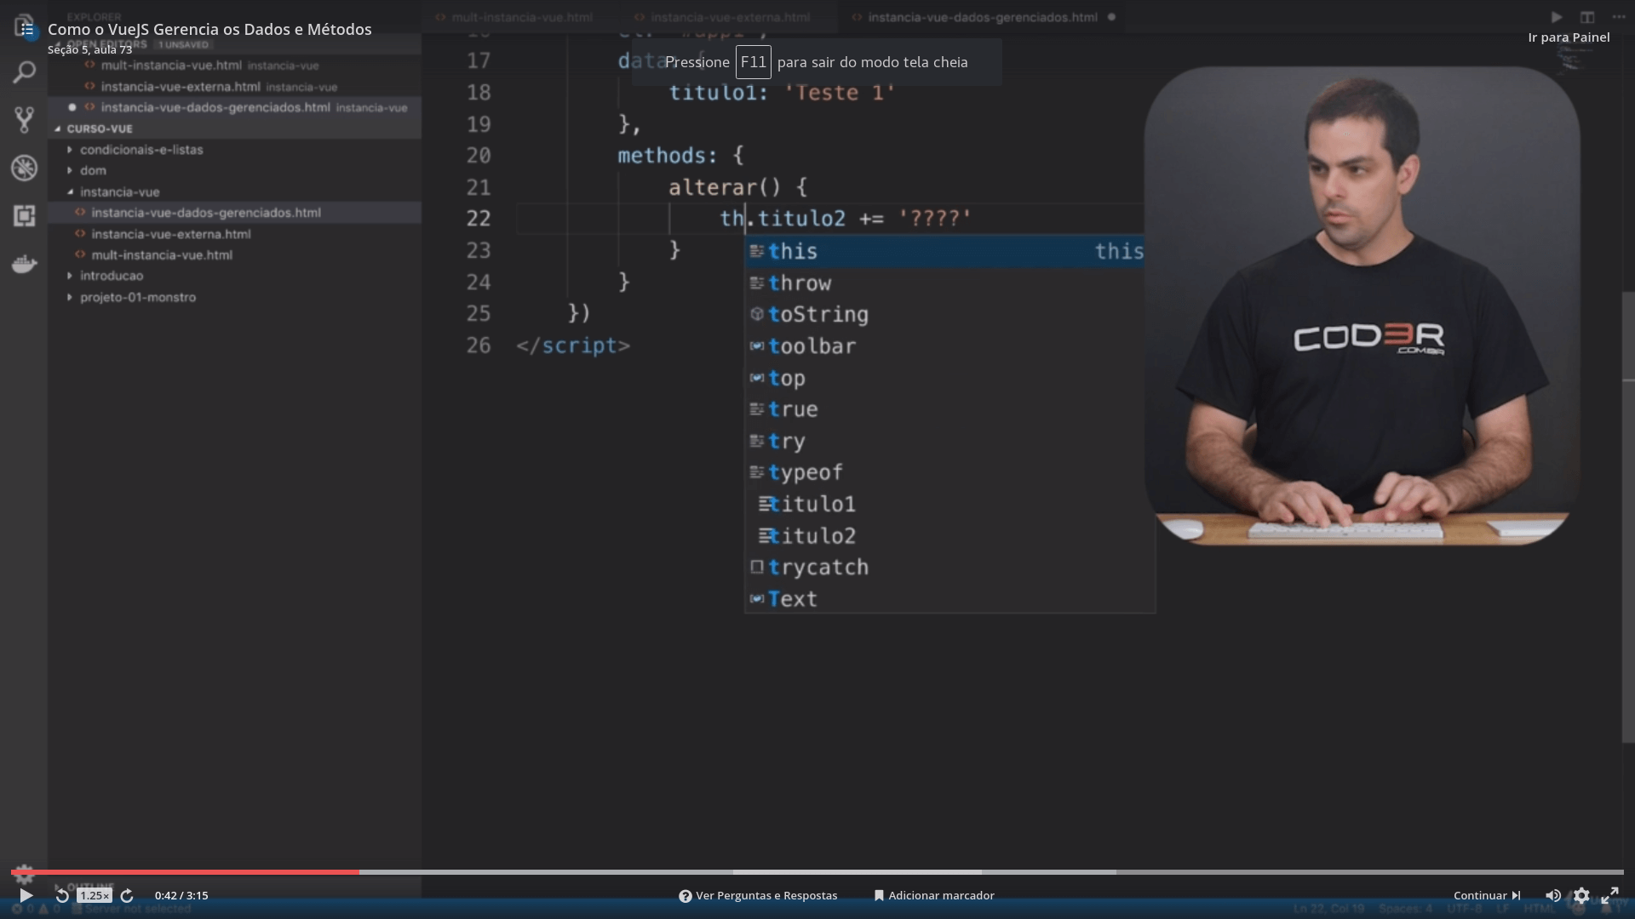Screen dimensions: 1635x919
Task: Switch to the instancia-vue-externa.html tab
Action: [730, 17]
